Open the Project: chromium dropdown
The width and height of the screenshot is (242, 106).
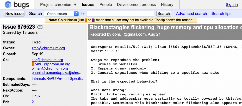point(58,5)
